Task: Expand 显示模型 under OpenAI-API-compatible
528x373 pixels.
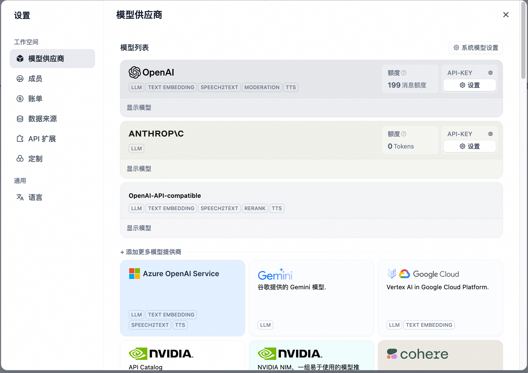Action: (x=139, y=228)
